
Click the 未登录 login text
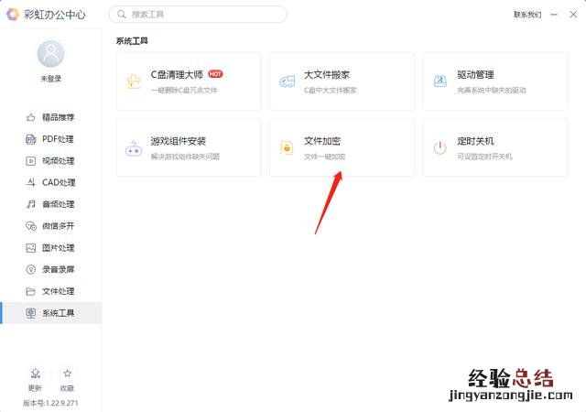tap(51, 79)
